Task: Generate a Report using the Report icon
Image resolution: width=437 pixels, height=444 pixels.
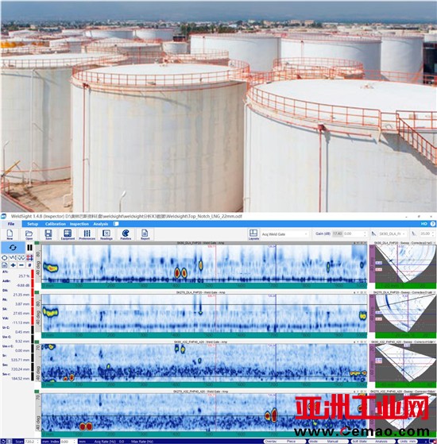Action: (x=145, y=234)
